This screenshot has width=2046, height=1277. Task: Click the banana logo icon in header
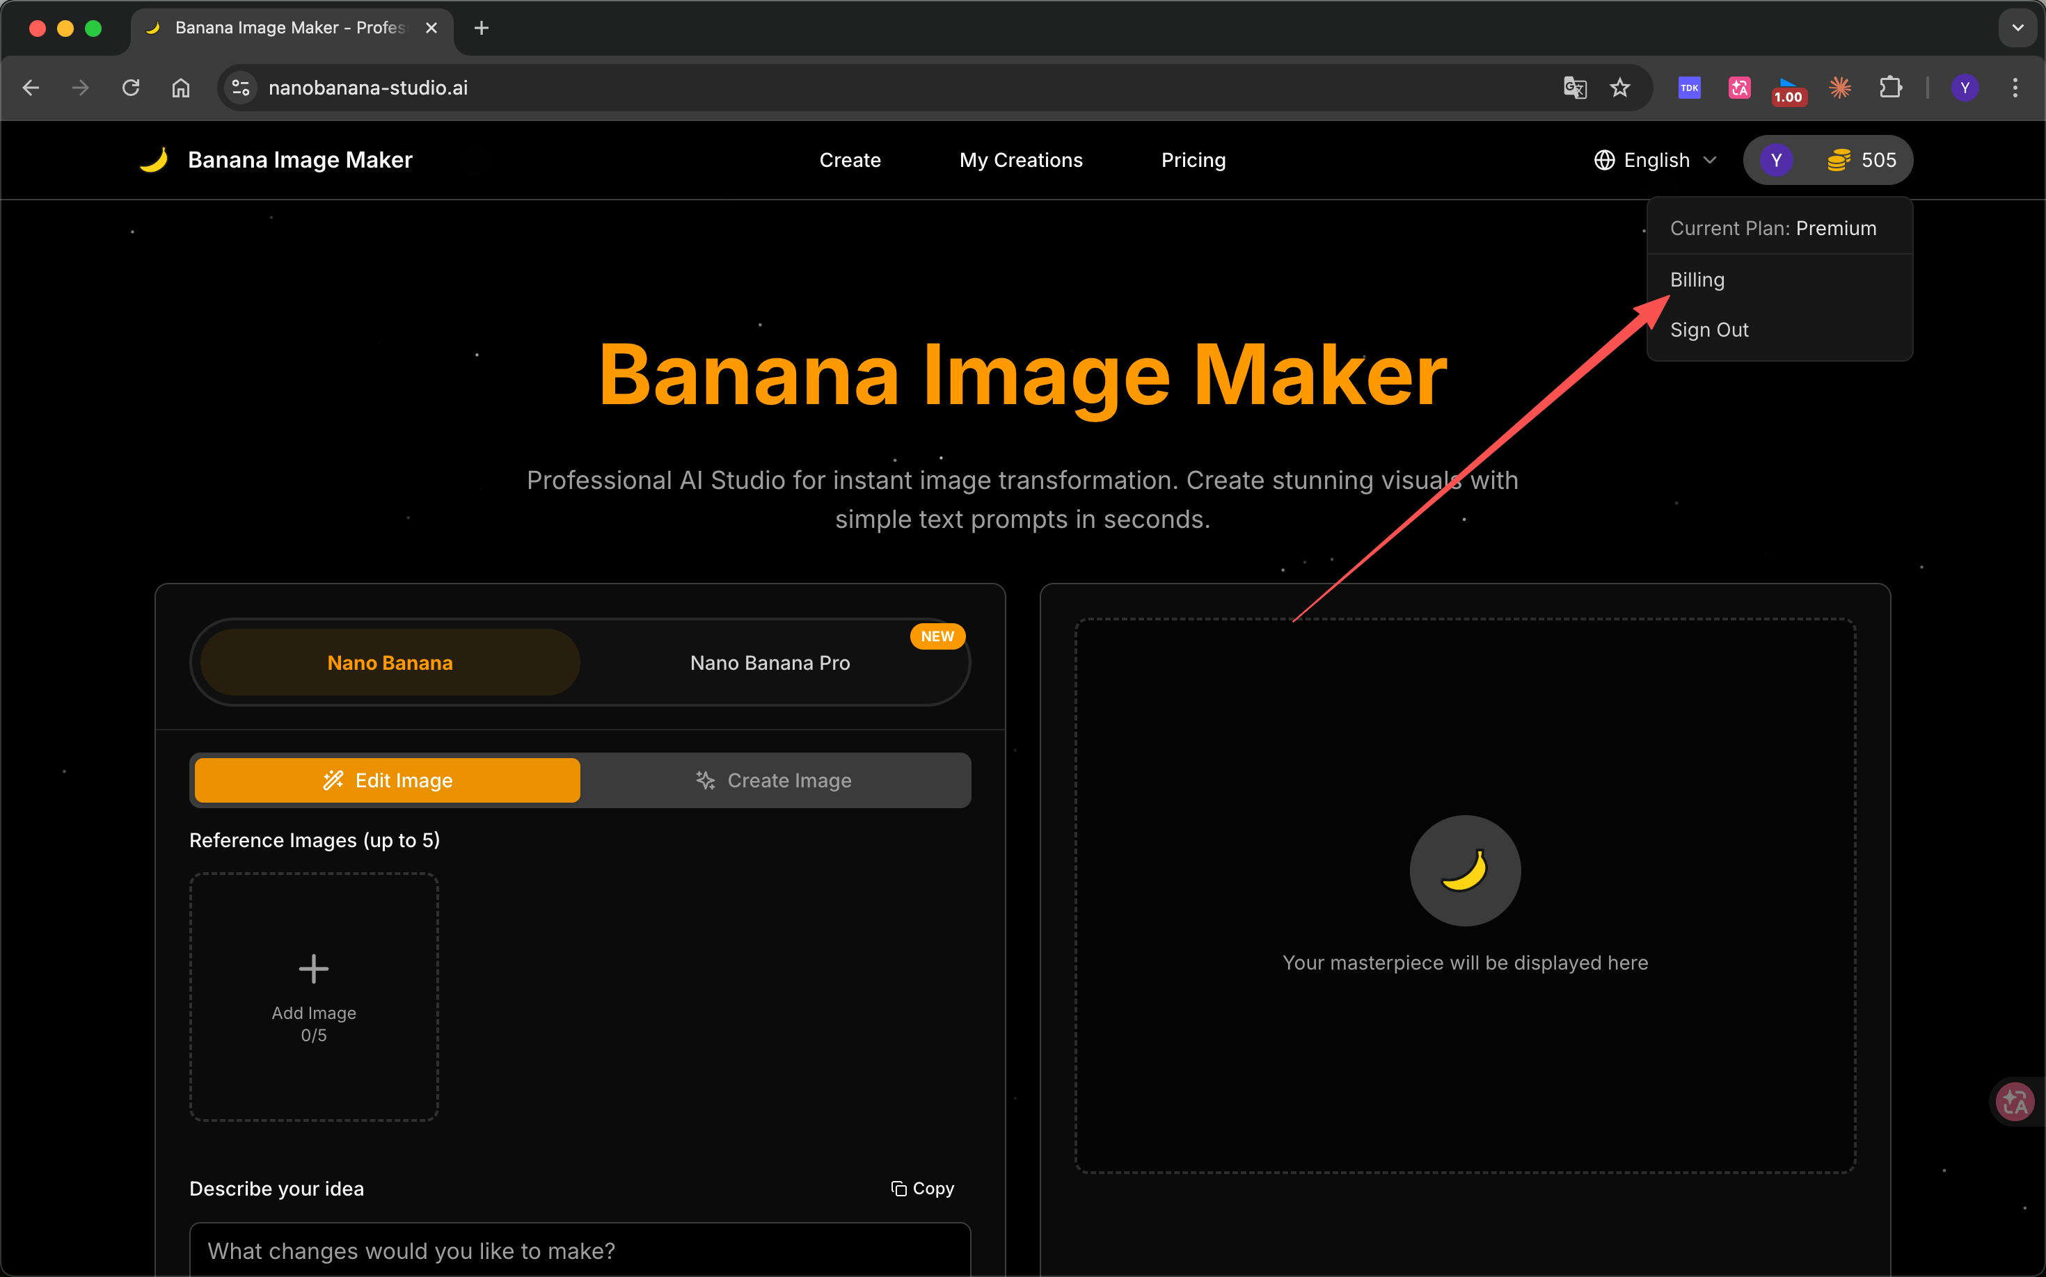click(x=154, y=160)
